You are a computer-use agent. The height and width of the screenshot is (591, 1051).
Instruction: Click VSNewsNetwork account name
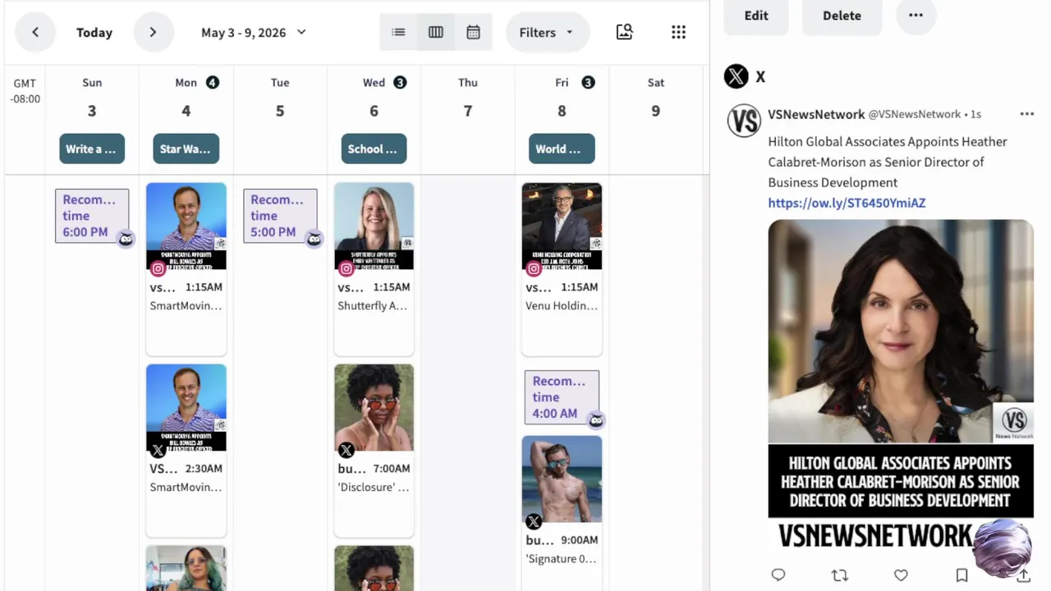[816, 114]
